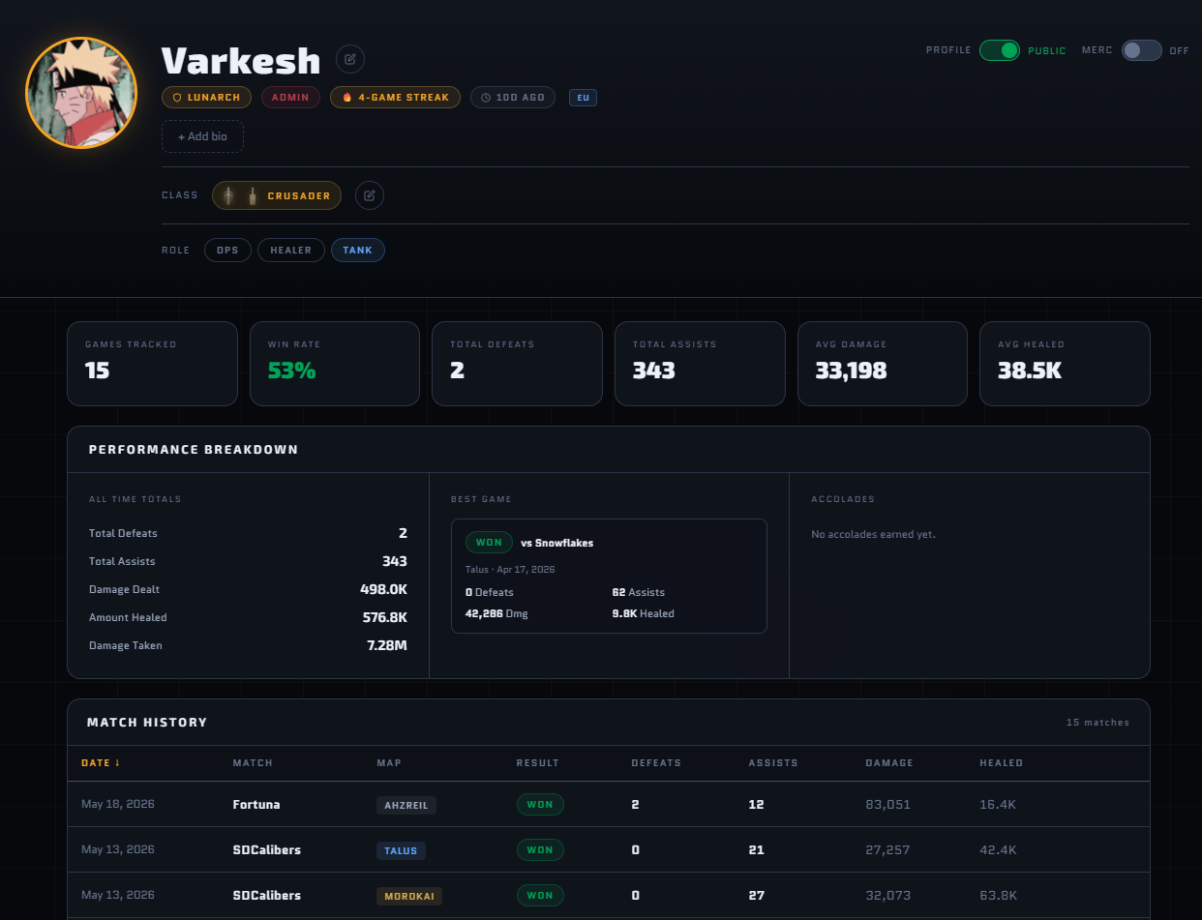Click the Total Defeats stat card
The image size is (1202, 920).
(x=517, y=363)
